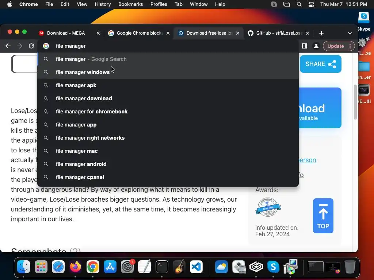Screen dimensions: 374x280
Task: Open Visual Studio Code from the Dock
Action: [196, 267]
